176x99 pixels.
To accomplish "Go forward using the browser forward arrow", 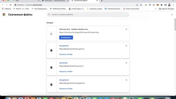I will point(7,5).
